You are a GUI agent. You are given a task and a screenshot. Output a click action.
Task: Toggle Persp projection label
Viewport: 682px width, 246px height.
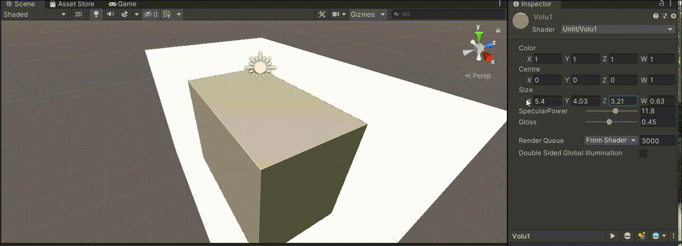coord(478,76)
